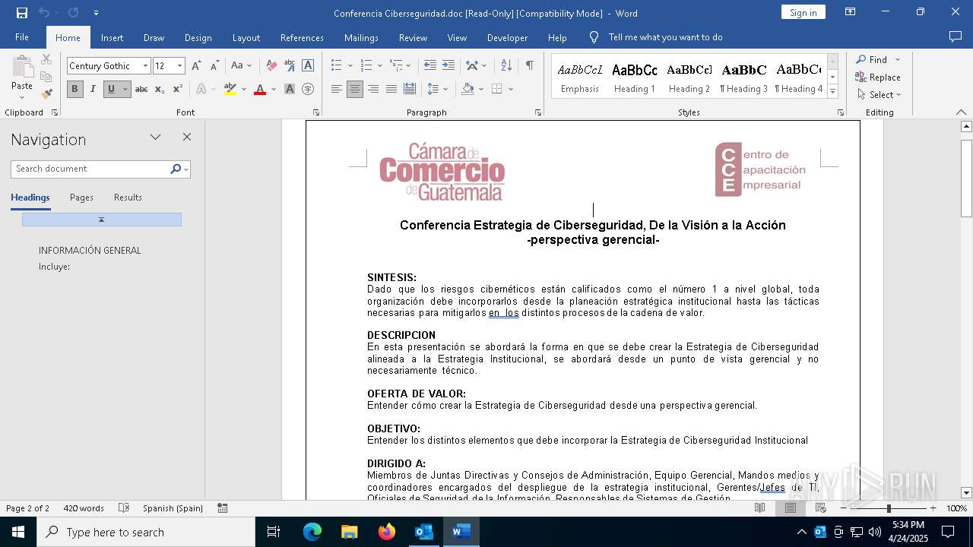The width and height of the screenshot is (973, 547).
Task: Open the Insert tab
Action: (112, 37)
